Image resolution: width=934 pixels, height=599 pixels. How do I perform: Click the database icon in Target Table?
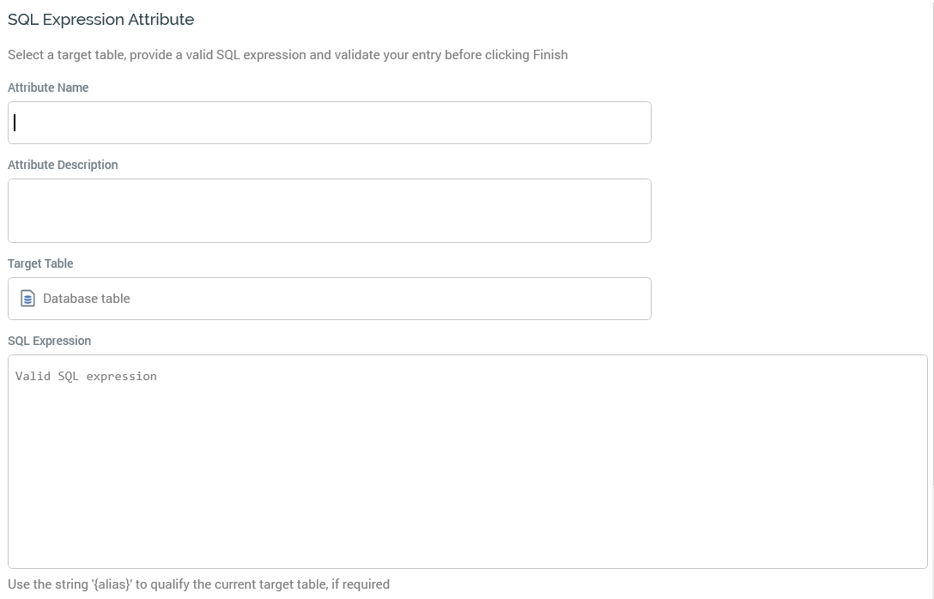coord(27,299)
